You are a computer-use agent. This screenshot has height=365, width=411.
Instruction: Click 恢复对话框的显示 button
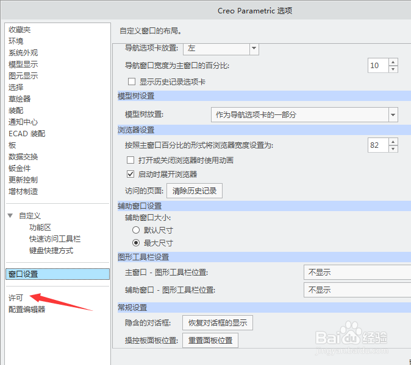click(x=218, y=322)
